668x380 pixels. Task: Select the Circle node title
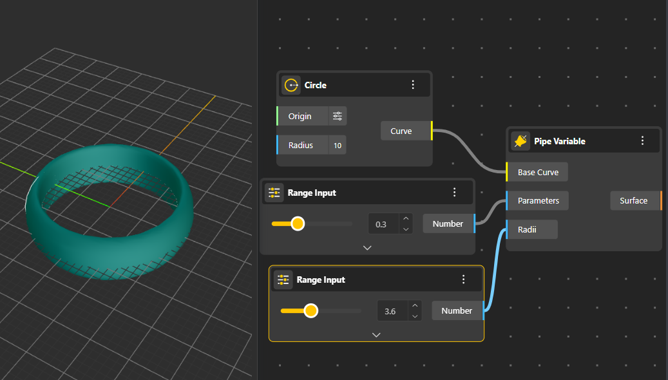tap(315, 85)
